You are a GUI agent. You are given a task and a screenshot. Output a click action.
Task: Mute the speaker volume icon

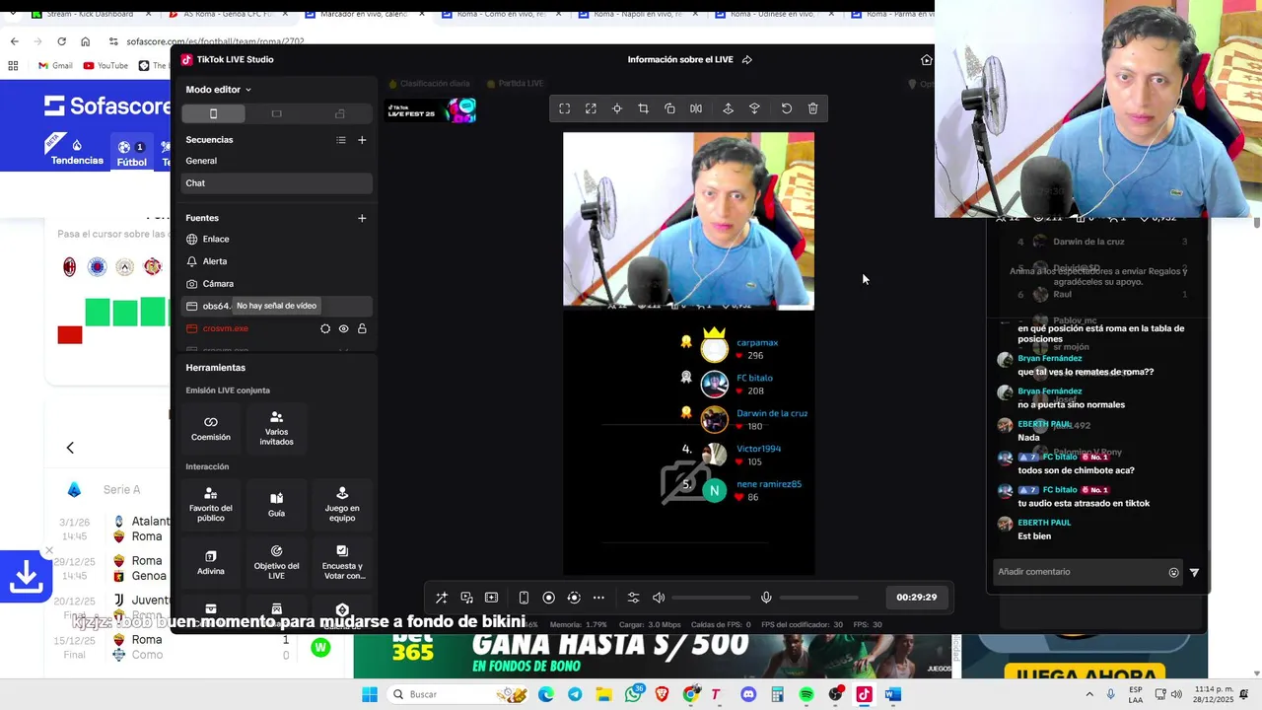tap(659, 598)
